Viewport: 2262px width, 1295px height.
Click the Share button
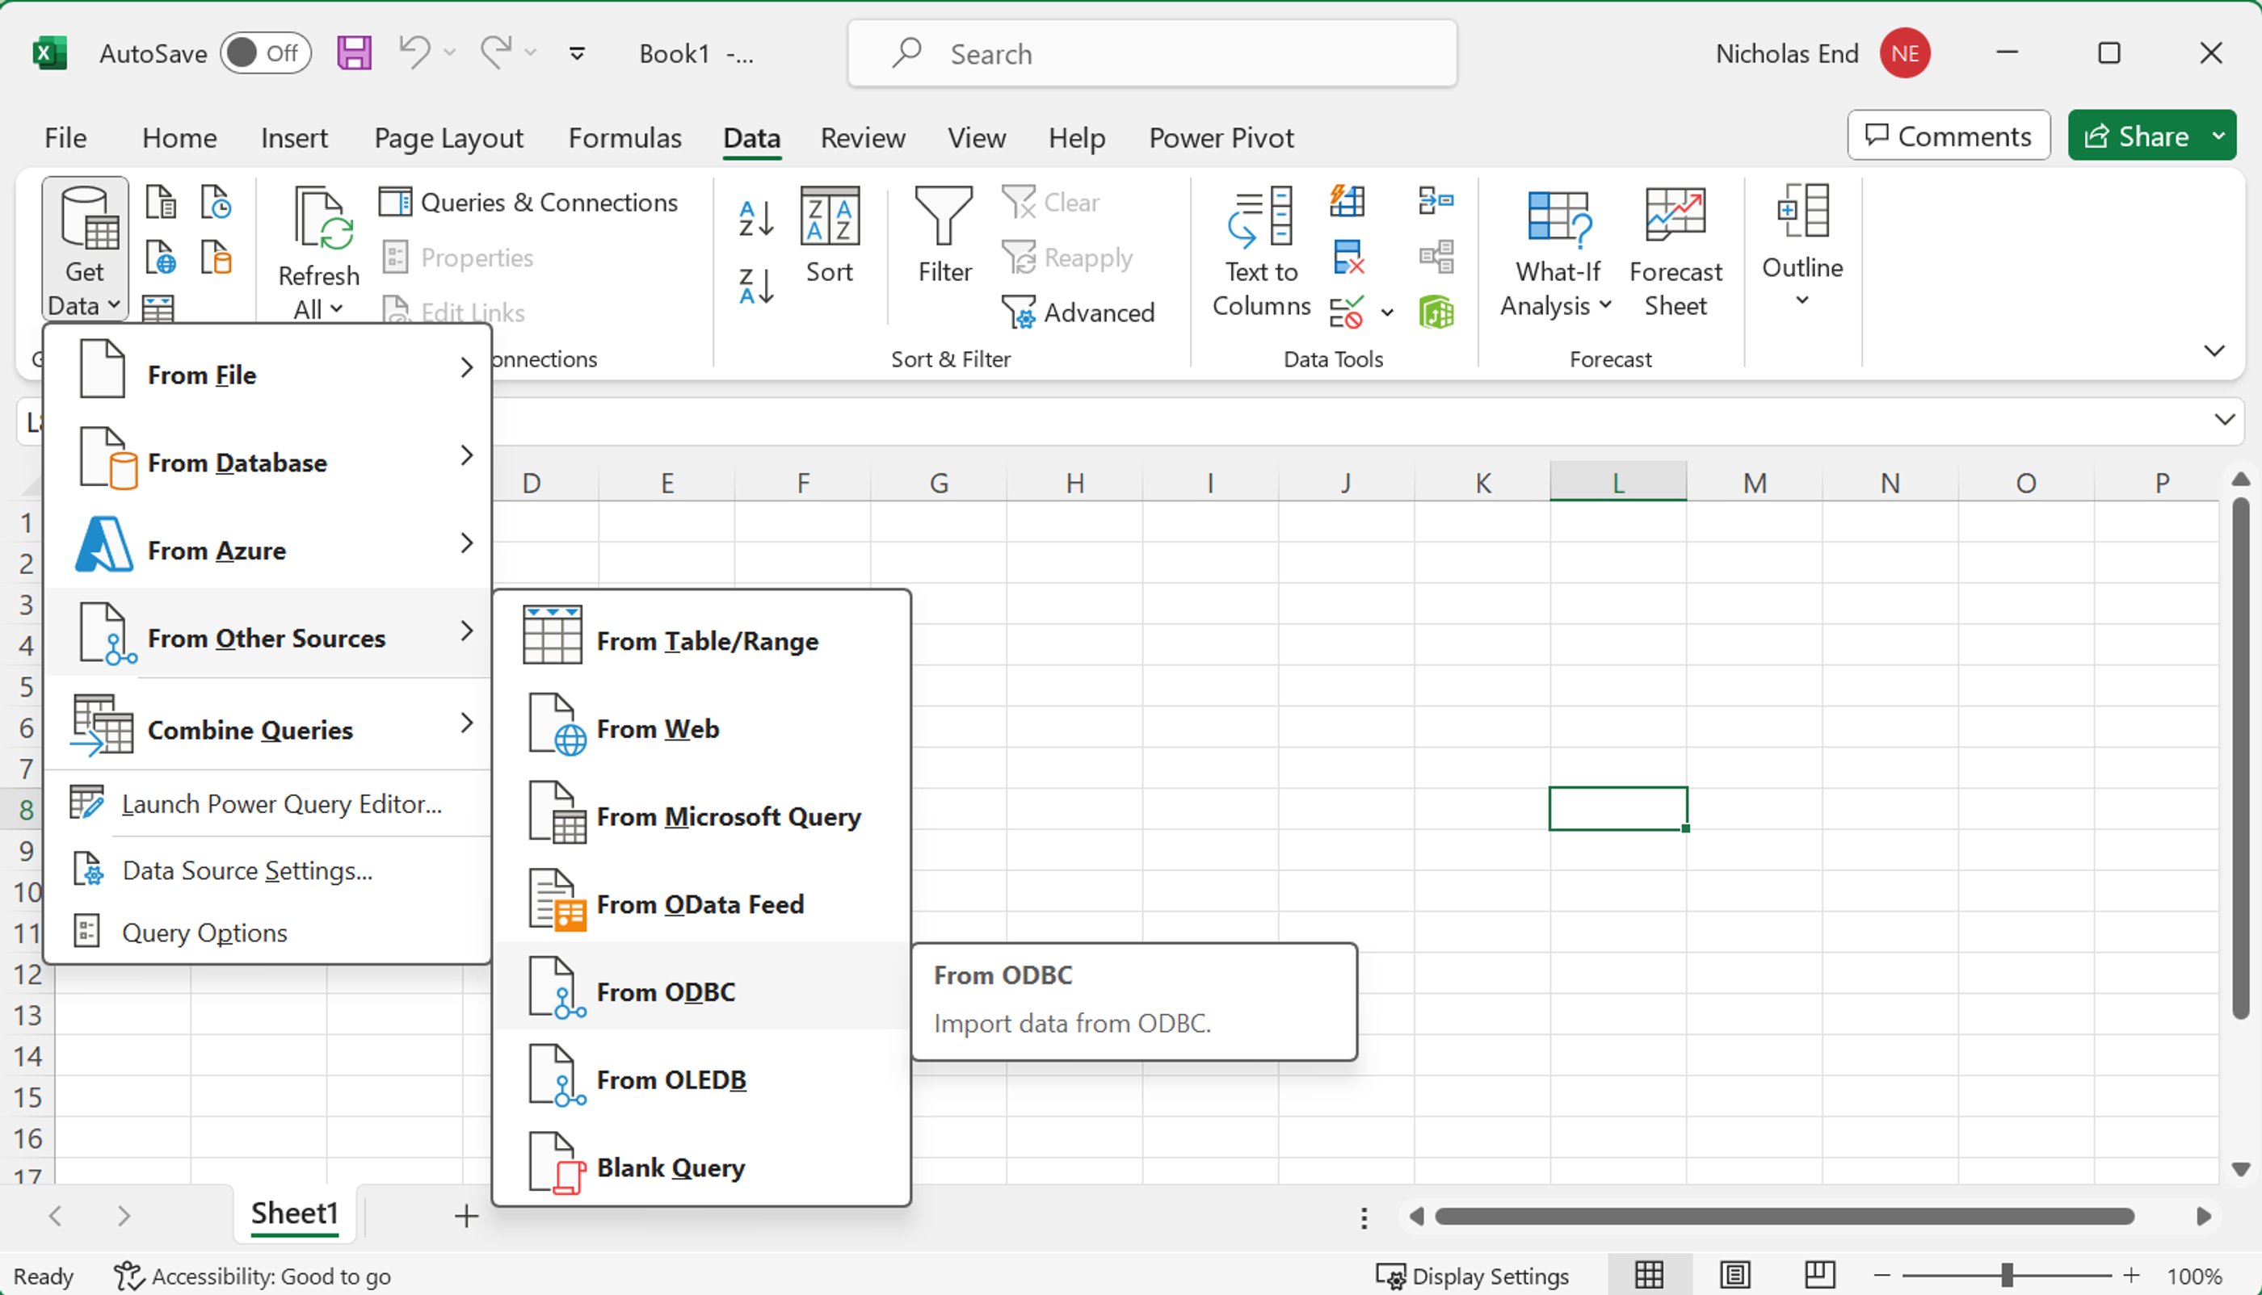pos(2137,136)
